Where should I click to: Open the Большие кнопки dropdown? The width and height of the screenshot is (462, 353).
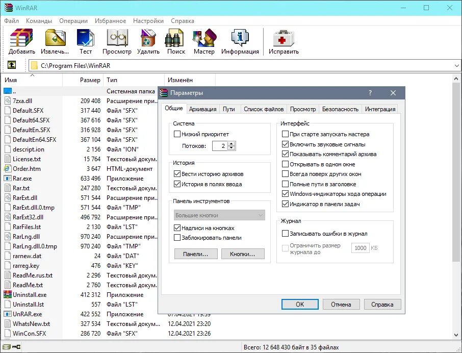[x=219, y=215]
